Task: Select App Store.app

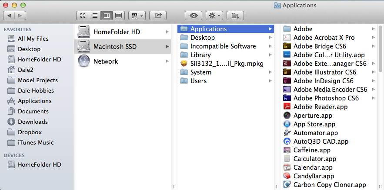Action: pyautogui.click(x=329, y=124)
